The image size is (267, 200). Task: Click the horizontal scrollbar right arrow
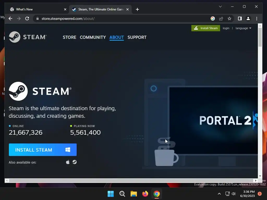click(256, 180)
